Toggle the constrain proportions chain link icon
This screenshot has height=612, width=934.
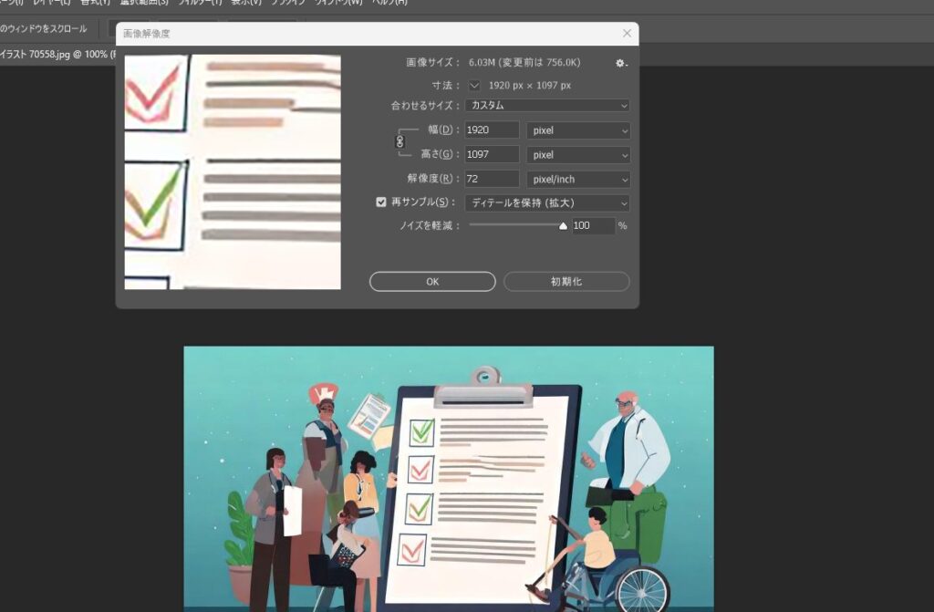tap(400, 141)
